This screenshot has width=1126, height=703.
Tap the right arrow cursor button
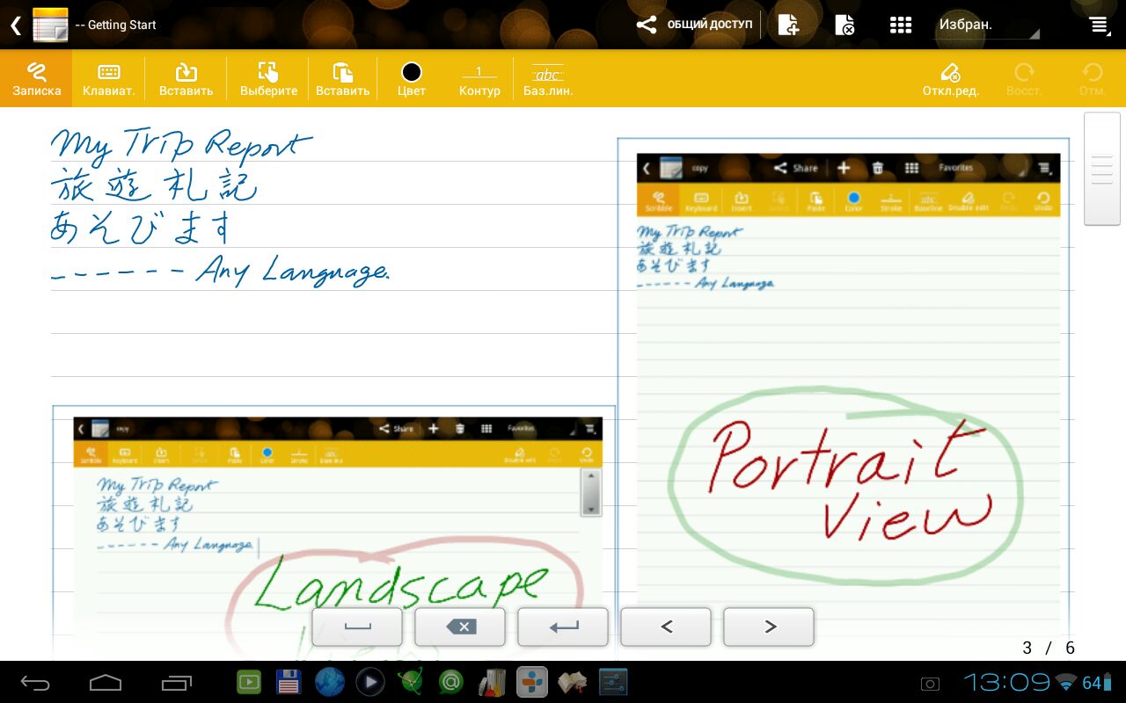pyautogui.click(x=769, y=627)
